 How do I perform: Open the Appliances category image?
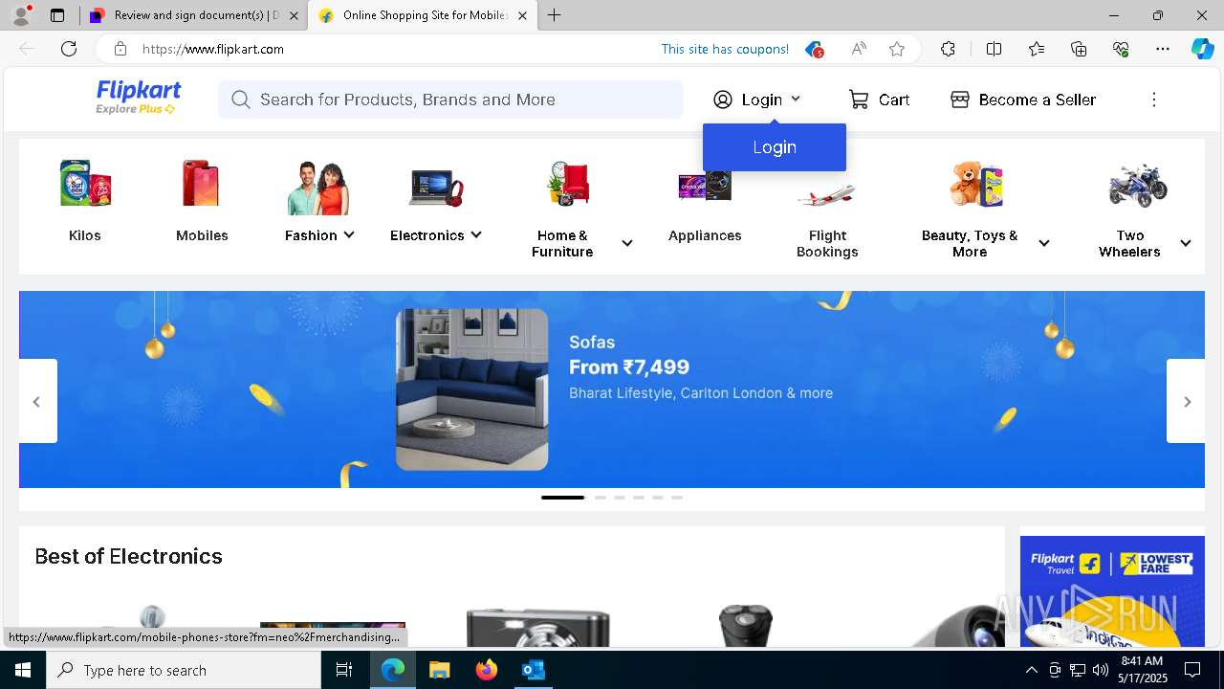[x=705, y=185]
